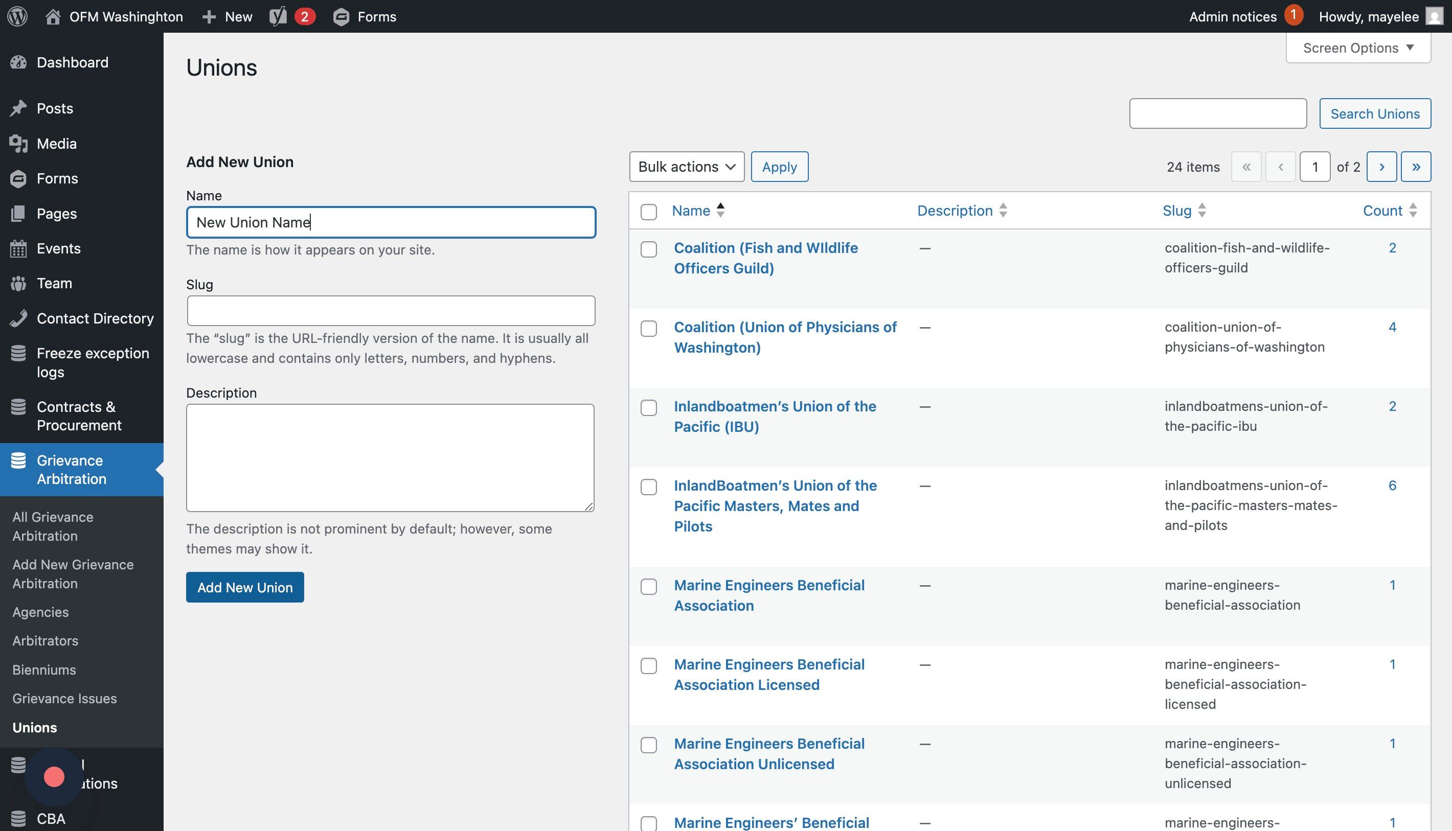Open the Bulk actions dropdown
The image size is (1452, 831).
686,167
